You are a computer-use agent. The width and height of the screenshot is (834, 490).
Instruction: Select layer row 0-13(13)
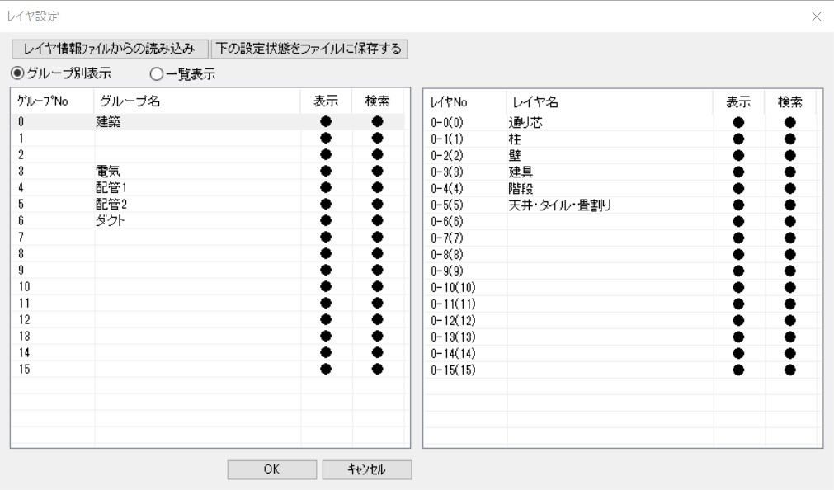tap(620, 337)
